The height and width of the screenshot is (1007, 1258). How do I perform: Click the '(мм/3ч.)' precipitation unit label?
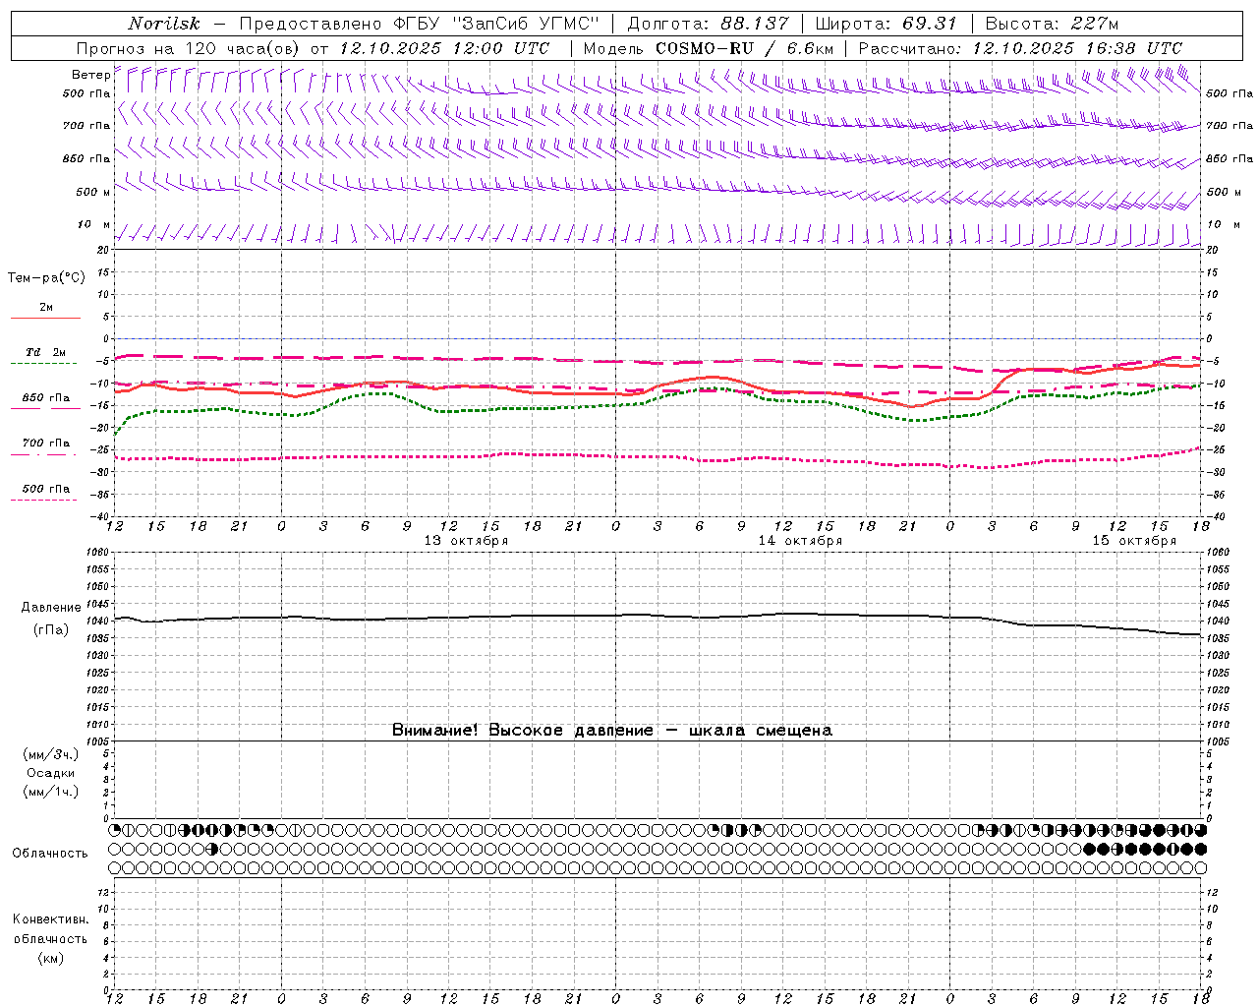[x=51, y=754]
